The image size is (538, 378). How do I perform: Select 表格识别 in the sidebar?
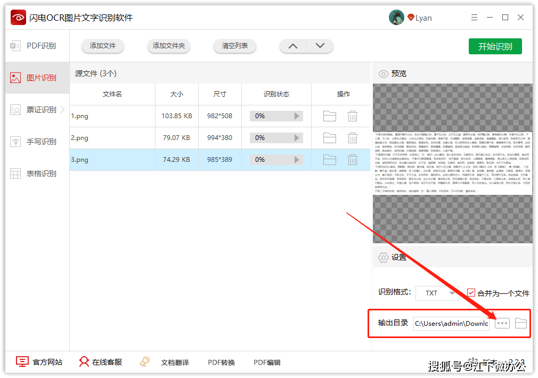(x=37, y=174)
